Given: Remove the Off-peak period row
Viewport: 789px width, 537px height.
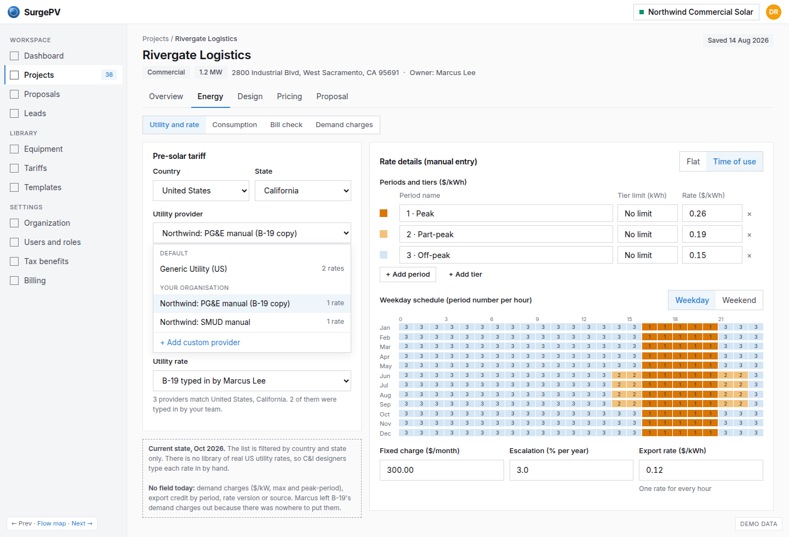Looking at the screenshot, I should point(750,256).
